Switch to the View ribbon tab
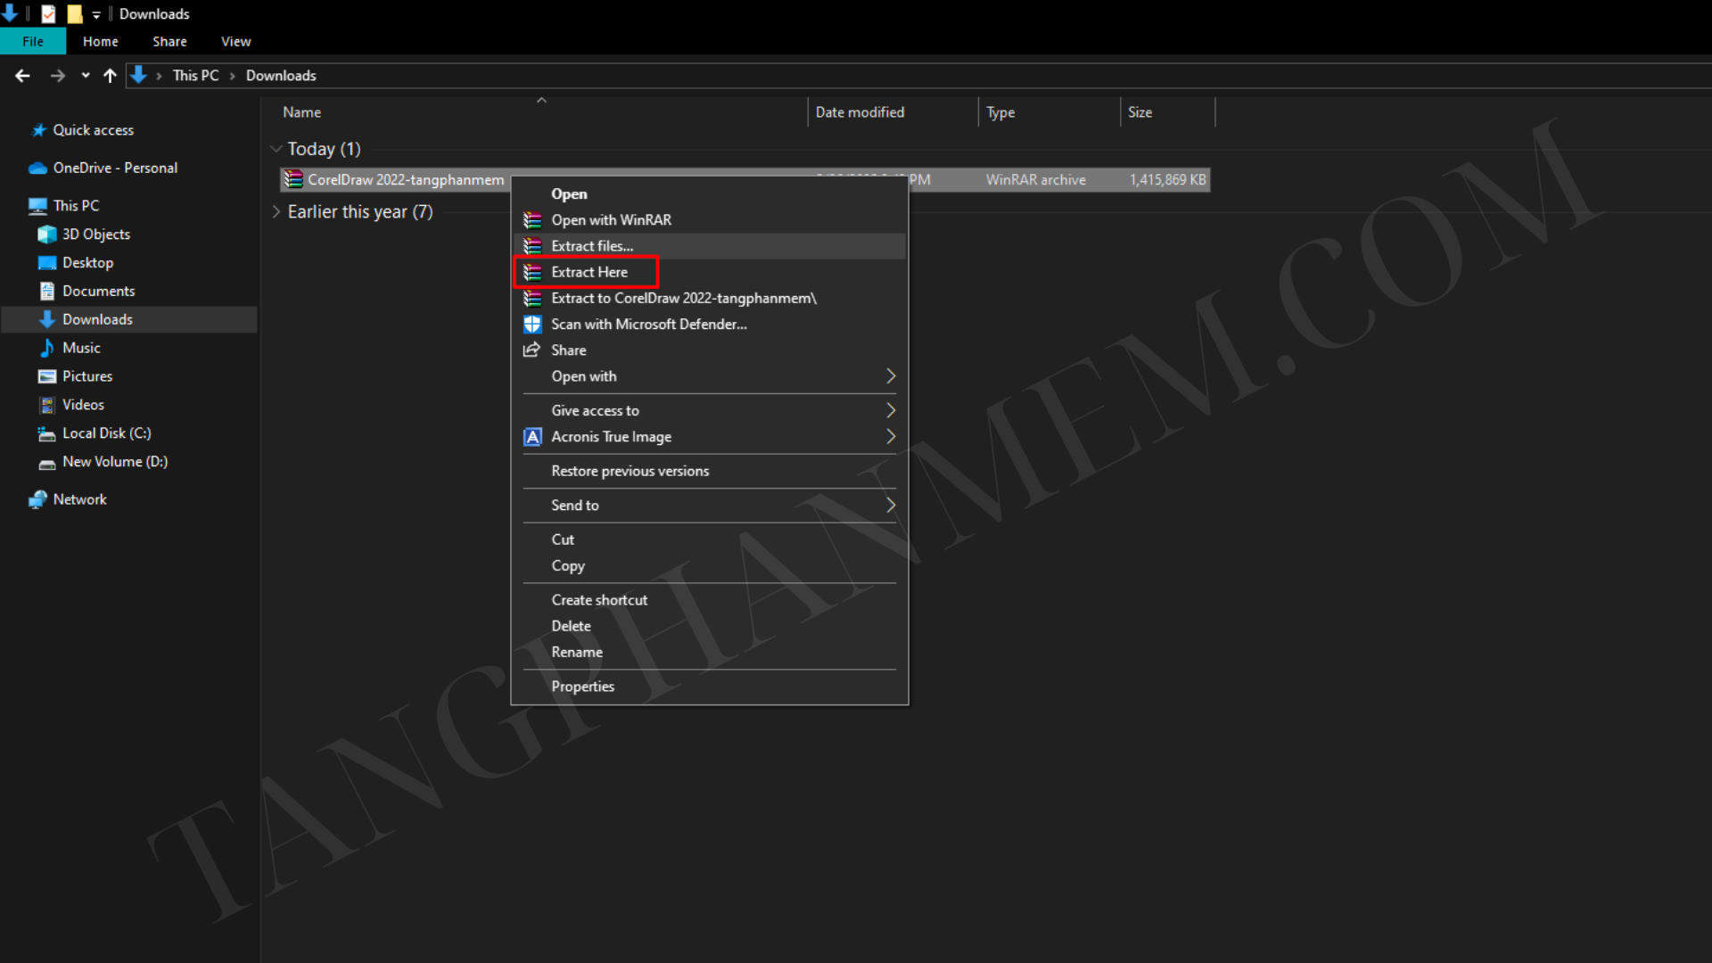 pyautogui.click(x=235, y=42)
